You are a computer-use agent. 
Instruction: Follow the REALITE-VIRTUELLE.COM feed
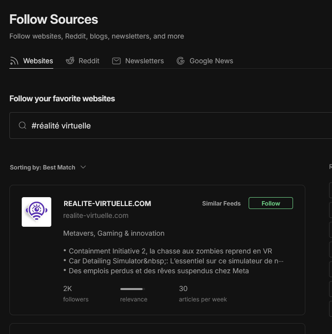[x=271, y=203]
